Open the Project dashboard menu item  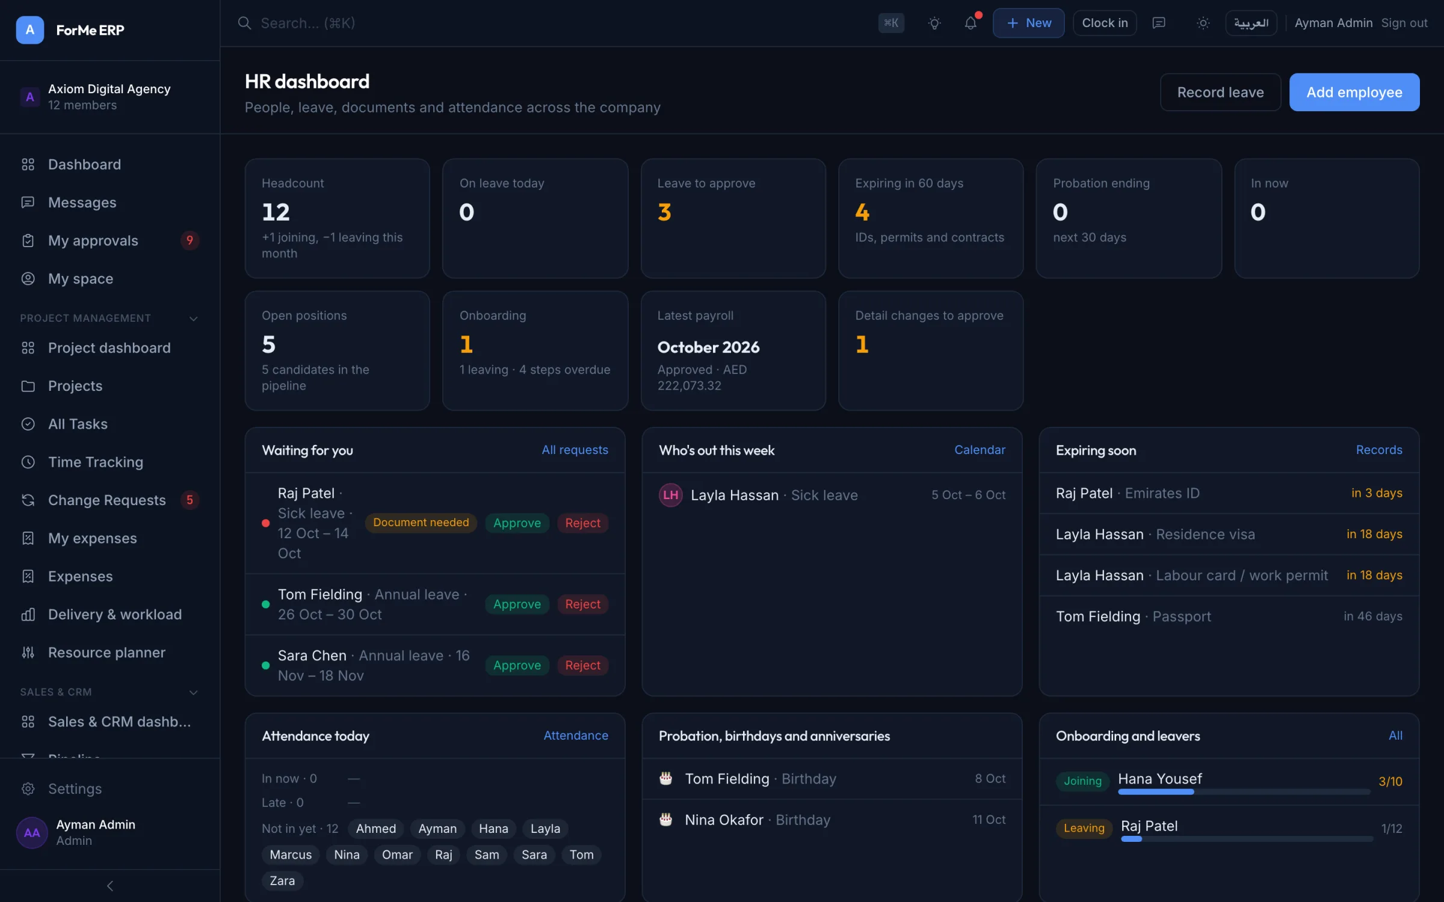[110, 348]
